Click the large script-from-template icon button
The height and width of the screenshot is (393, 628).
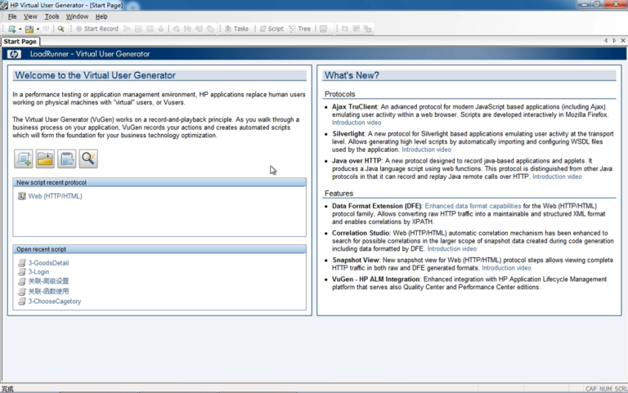coord(66,159)
